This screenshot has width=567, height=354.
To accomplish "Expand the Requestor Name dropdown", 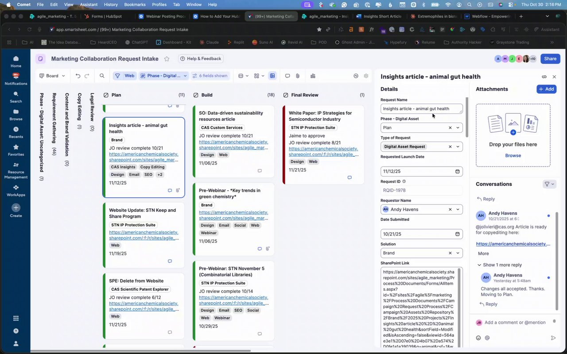I will [x=458, y=209].
